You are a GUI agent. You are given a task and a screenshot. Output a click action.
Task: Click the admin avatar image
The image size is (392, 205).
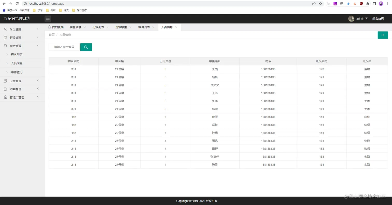click(x=351, y=19)
